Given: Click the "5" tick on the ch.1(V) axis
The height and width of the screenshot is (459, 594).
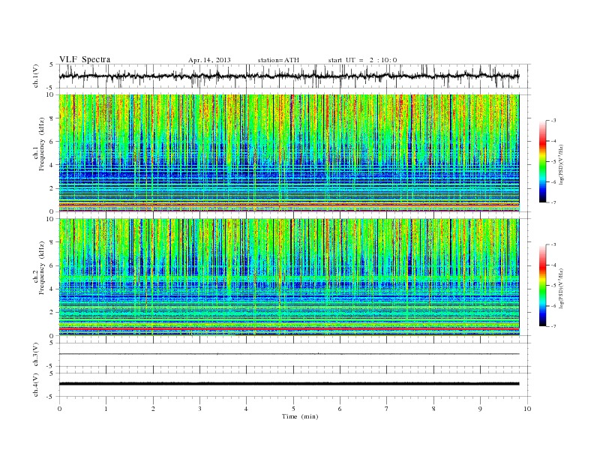Looking at the screenshot, I should (x=51, y=64).
